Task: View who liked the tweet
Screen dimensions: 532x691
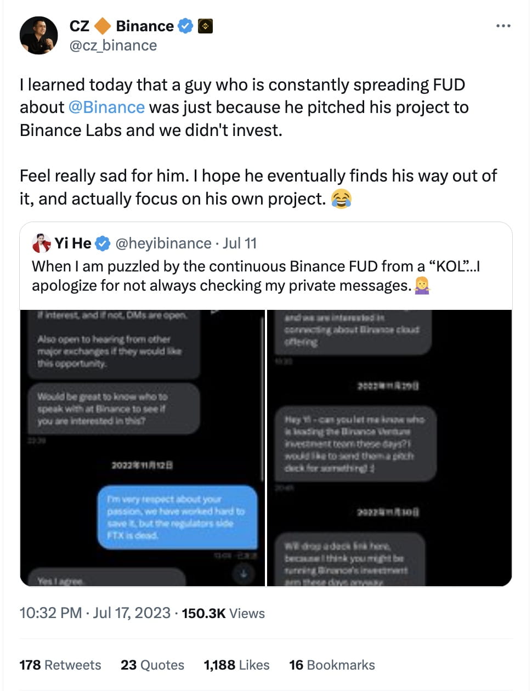Action: coord(236,665)
